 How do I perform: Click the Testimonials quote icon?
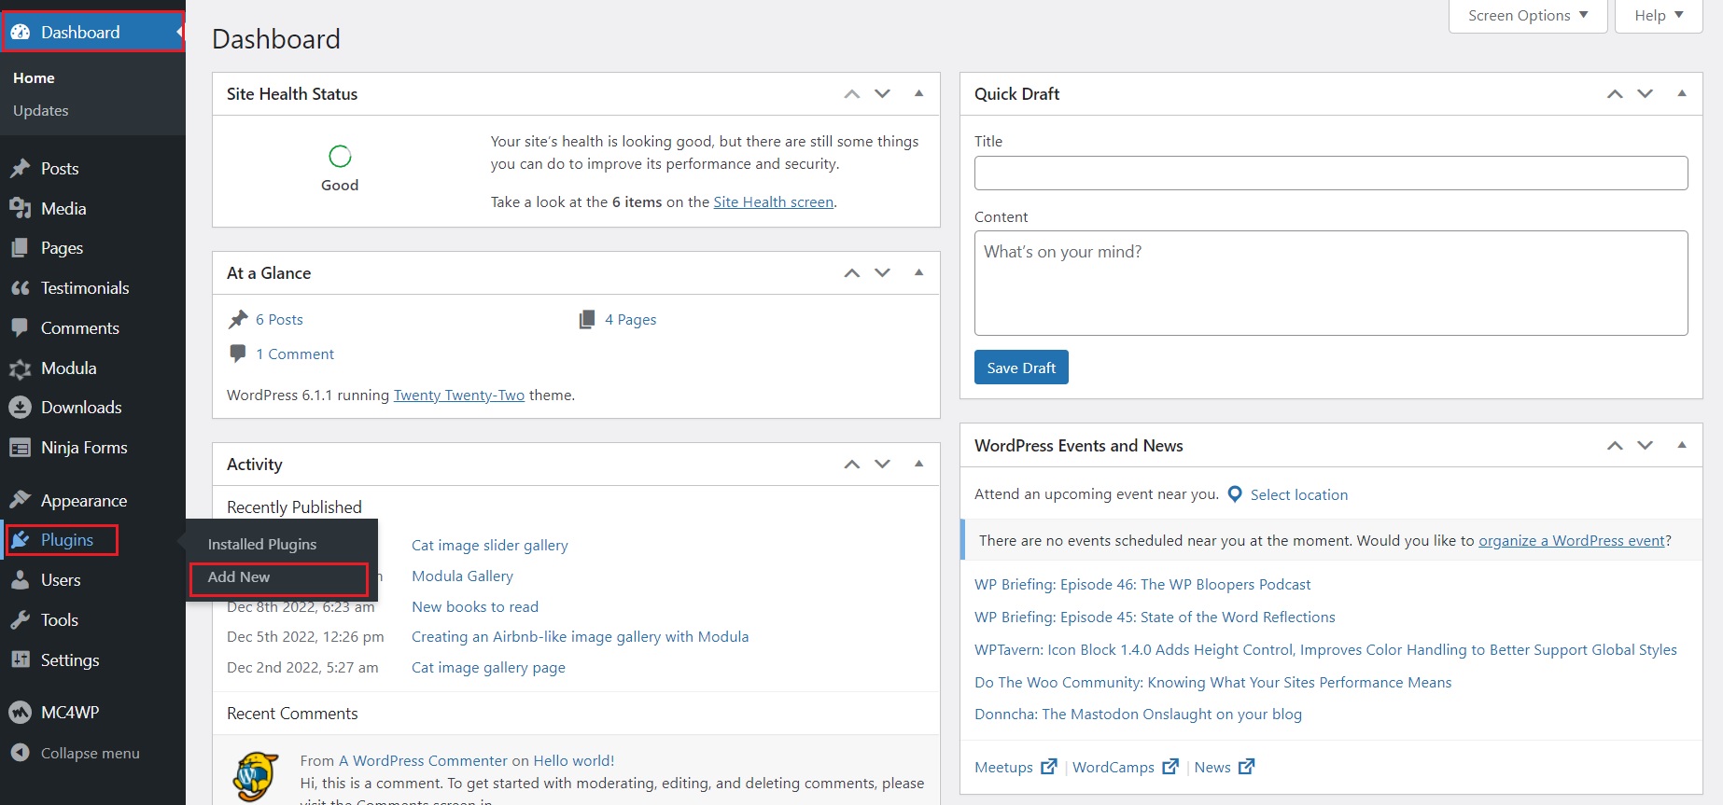coord(20,288)
